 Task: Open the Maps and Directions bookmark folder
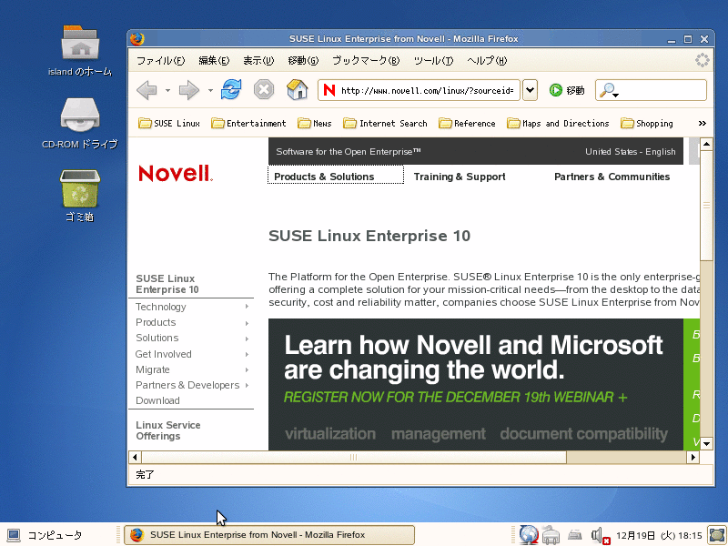tap(558, 123)
